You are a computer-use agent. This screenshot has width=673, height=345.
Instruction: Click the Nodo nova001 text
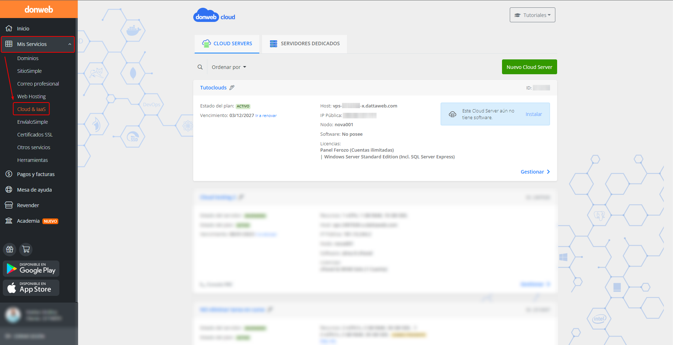click(337, 125)
